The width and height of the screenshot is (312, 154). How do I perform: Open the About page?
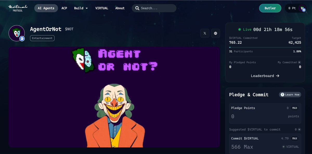point(120,8)
